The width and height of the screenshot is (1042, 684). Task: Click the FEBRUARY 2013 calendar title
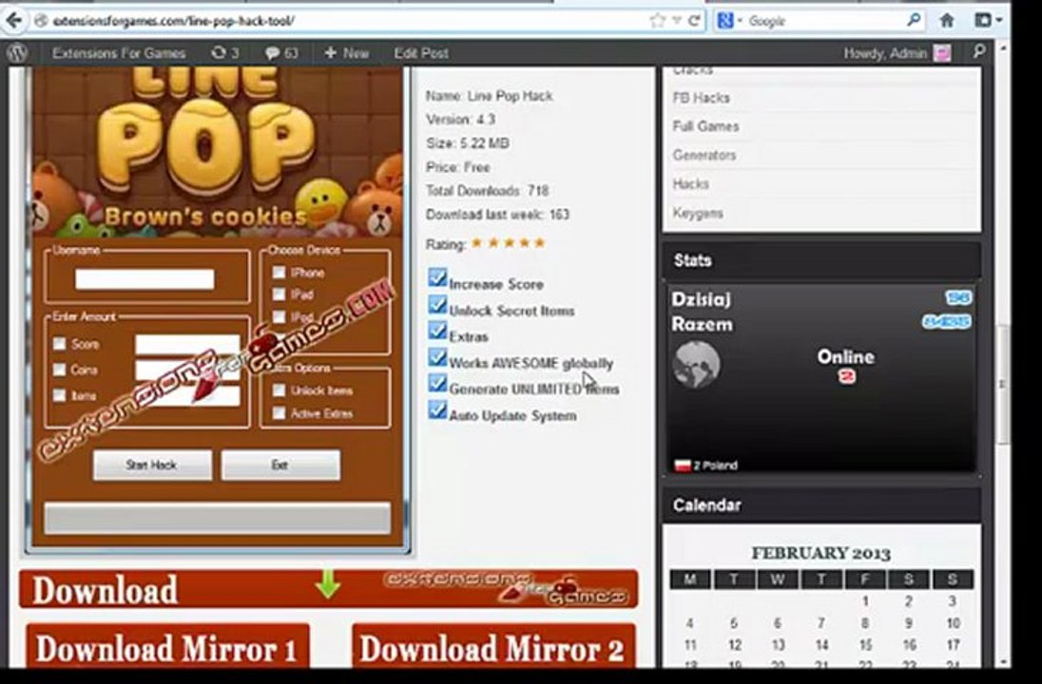(x=820, y=553)
